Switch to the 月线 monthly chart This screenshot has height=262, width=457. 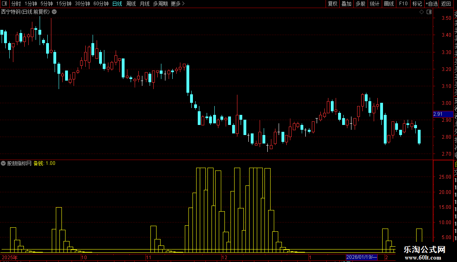coord(144,4)
